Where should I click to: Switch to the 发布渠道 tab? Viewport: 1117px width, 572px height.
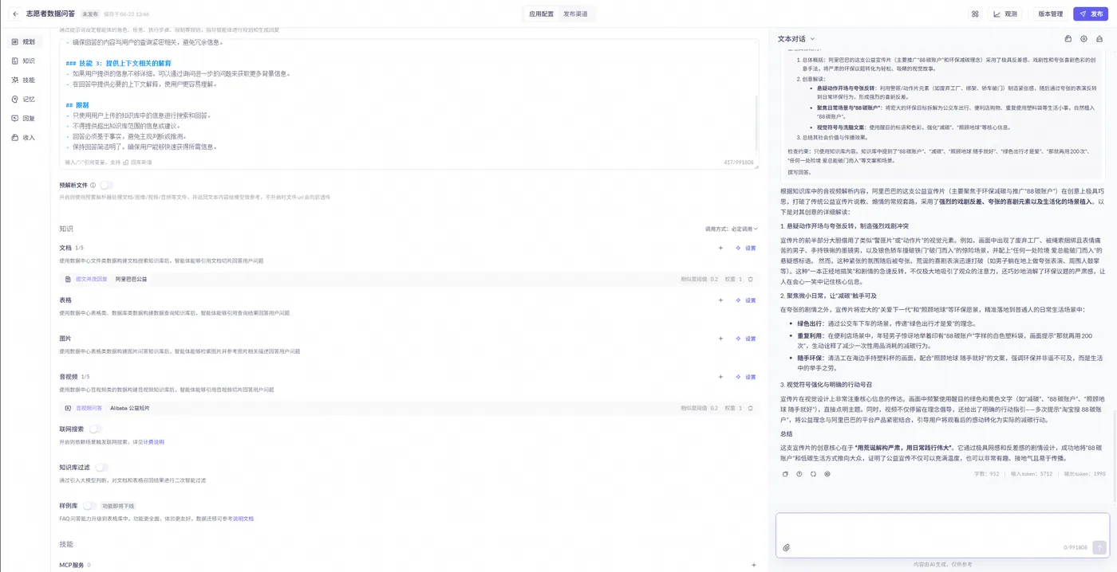pyautogui.click(x=575, y=14)
